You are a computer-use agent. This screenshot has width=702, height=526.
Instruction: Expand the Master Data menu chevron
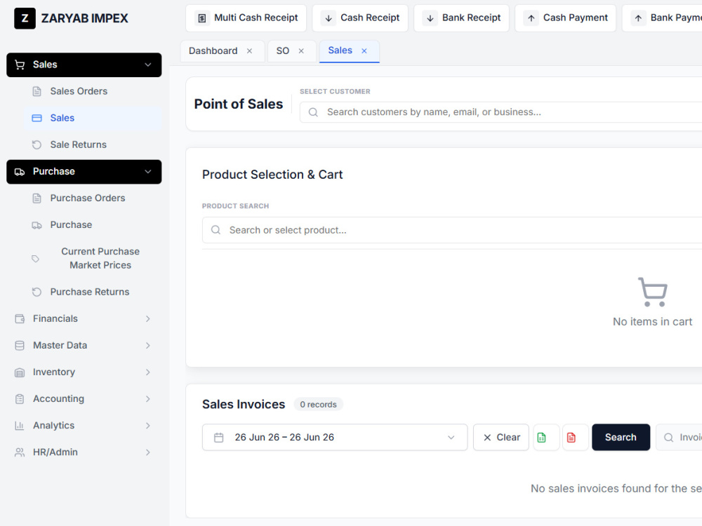(147, 346)
